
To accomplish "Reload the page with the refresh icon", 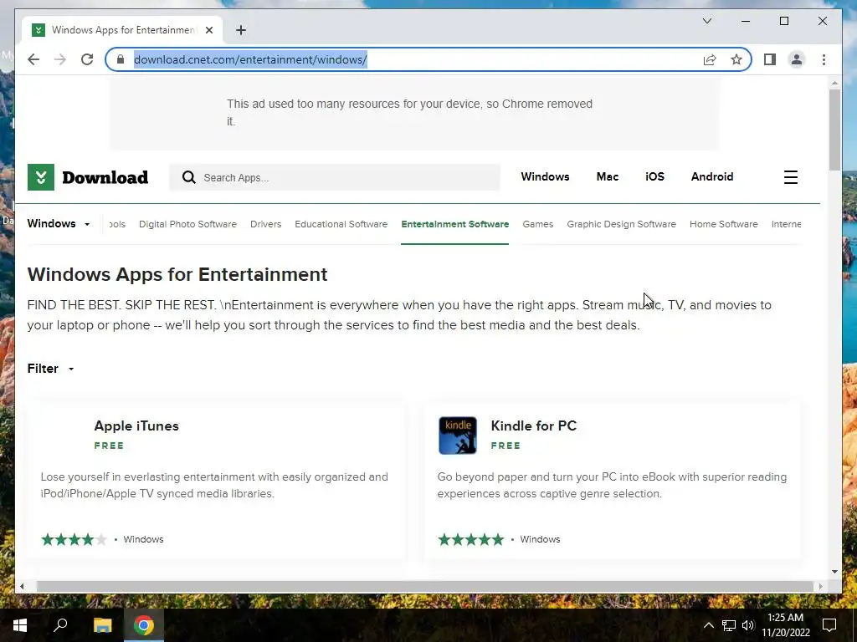I will pyautogui.click(x=87, y=59).
